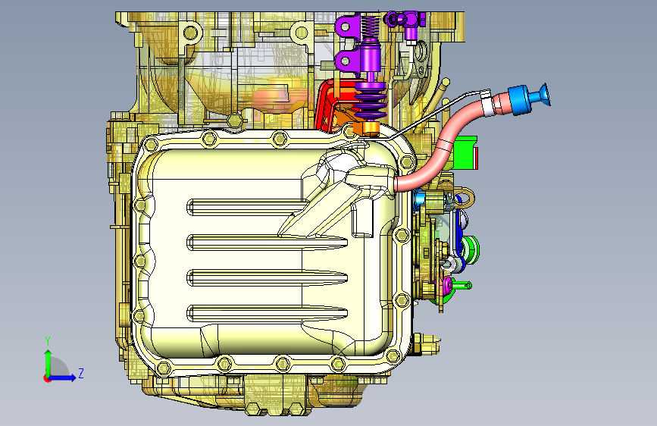Select the pink curved hose
This screenshot has height=426, width=657.
[x=447, y=145]
